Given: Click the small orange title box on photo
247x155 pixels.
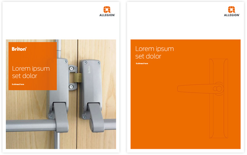Looking at the screenshot, I should 32,66.
